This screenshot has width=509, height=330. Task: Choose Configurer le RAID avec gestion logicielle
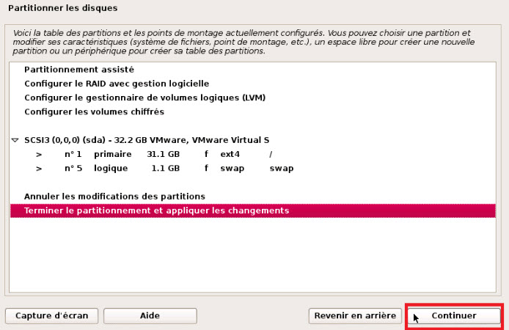pyautogui.click(x=117, y=84)
